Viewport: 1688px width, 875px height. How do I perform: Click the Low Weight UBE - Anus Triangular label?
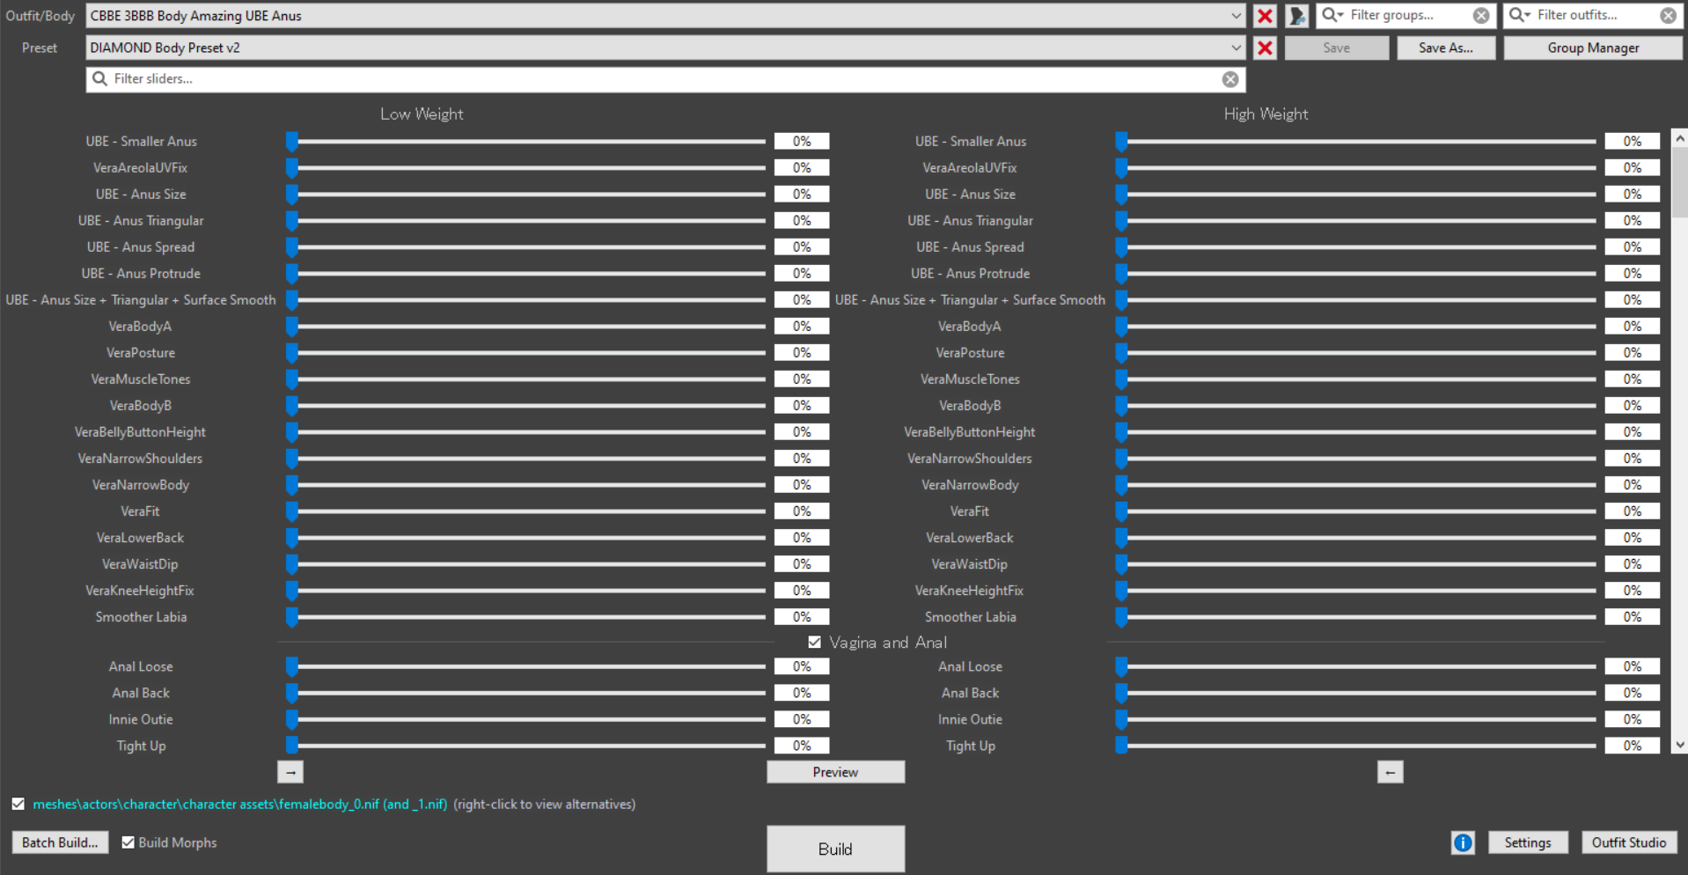(141, 220)
